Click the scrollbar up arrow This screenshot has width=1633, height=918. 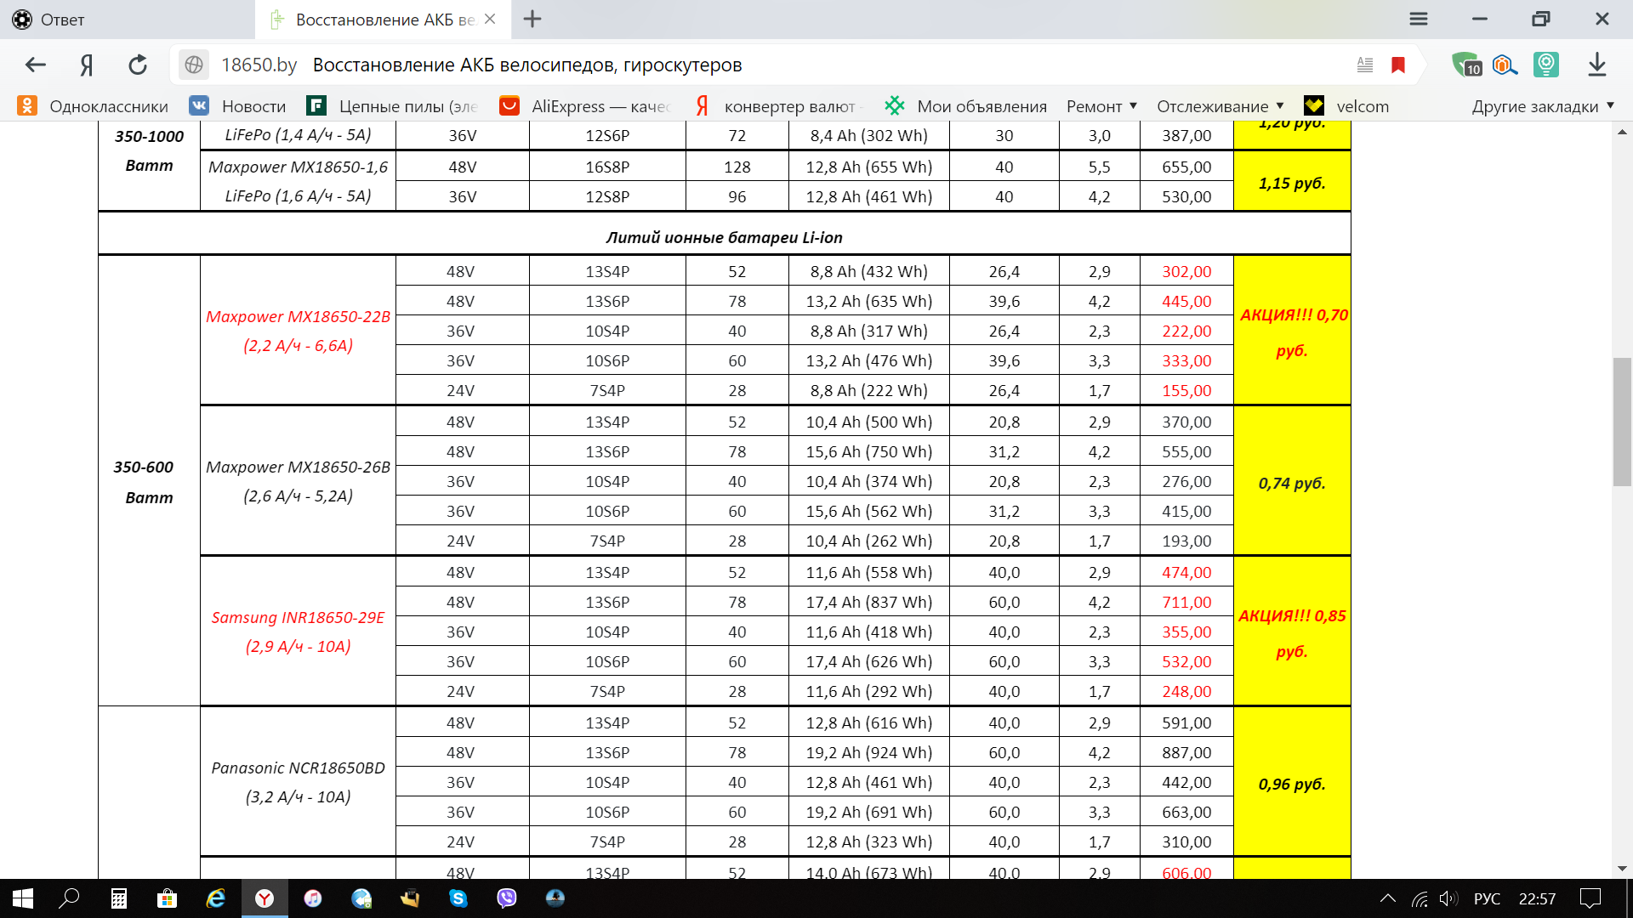coord(1622,132)
